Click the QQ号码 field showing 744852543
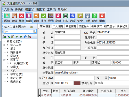 coord(113,32)
